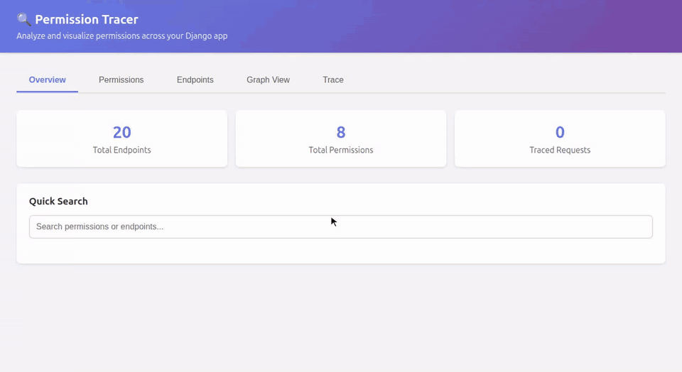Image resolution: width=682 pixels, height=372 pixels.
Task: Click the Total Endpoints stat card
Action: (x=121, y=138)
